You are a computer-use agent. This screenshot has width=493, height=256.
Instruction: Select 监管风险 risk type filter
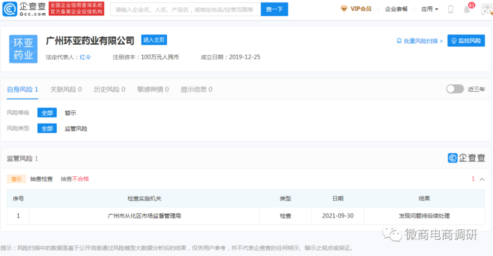tap(76, 128)
